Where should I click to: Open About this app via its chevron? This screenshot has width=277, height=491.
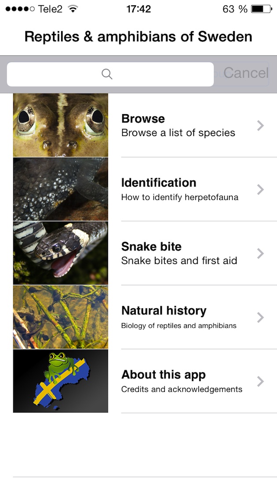pyautogui.click(x=260, y=381)
